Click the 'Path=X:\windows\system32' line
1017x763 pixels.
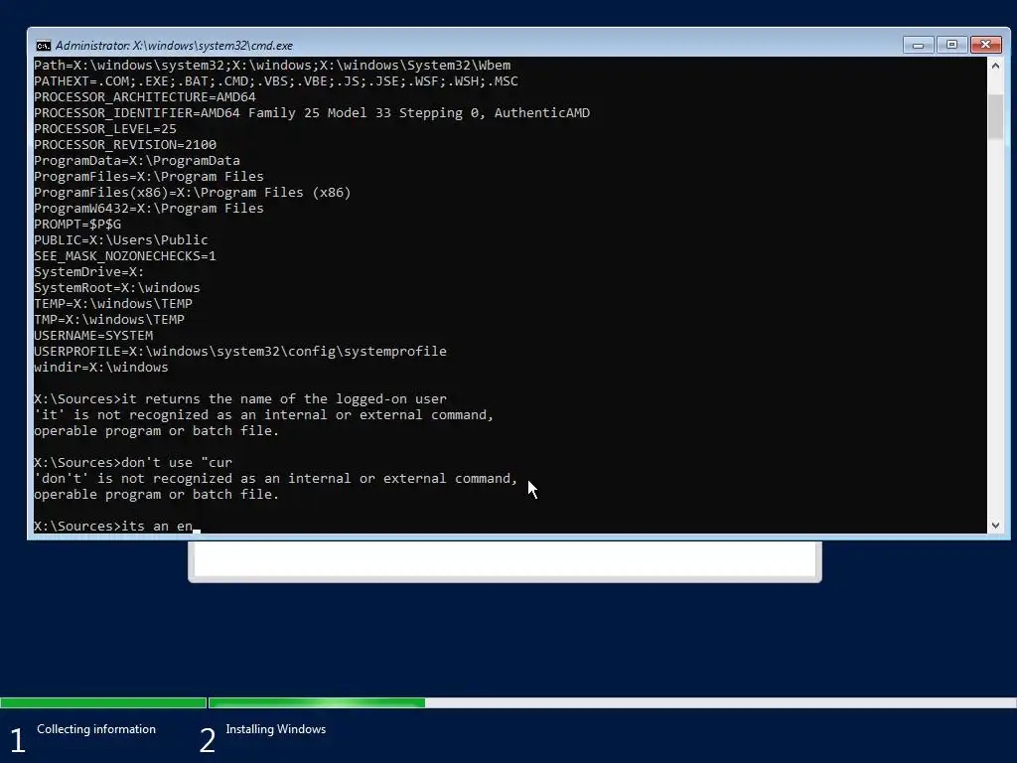(272, 65)
